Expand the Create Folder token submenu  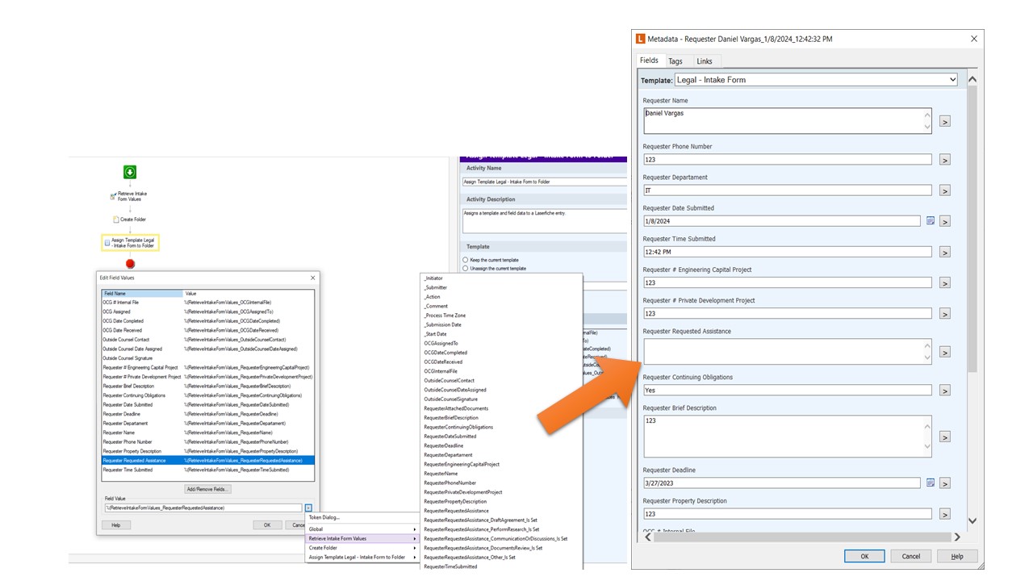point(362,548)
